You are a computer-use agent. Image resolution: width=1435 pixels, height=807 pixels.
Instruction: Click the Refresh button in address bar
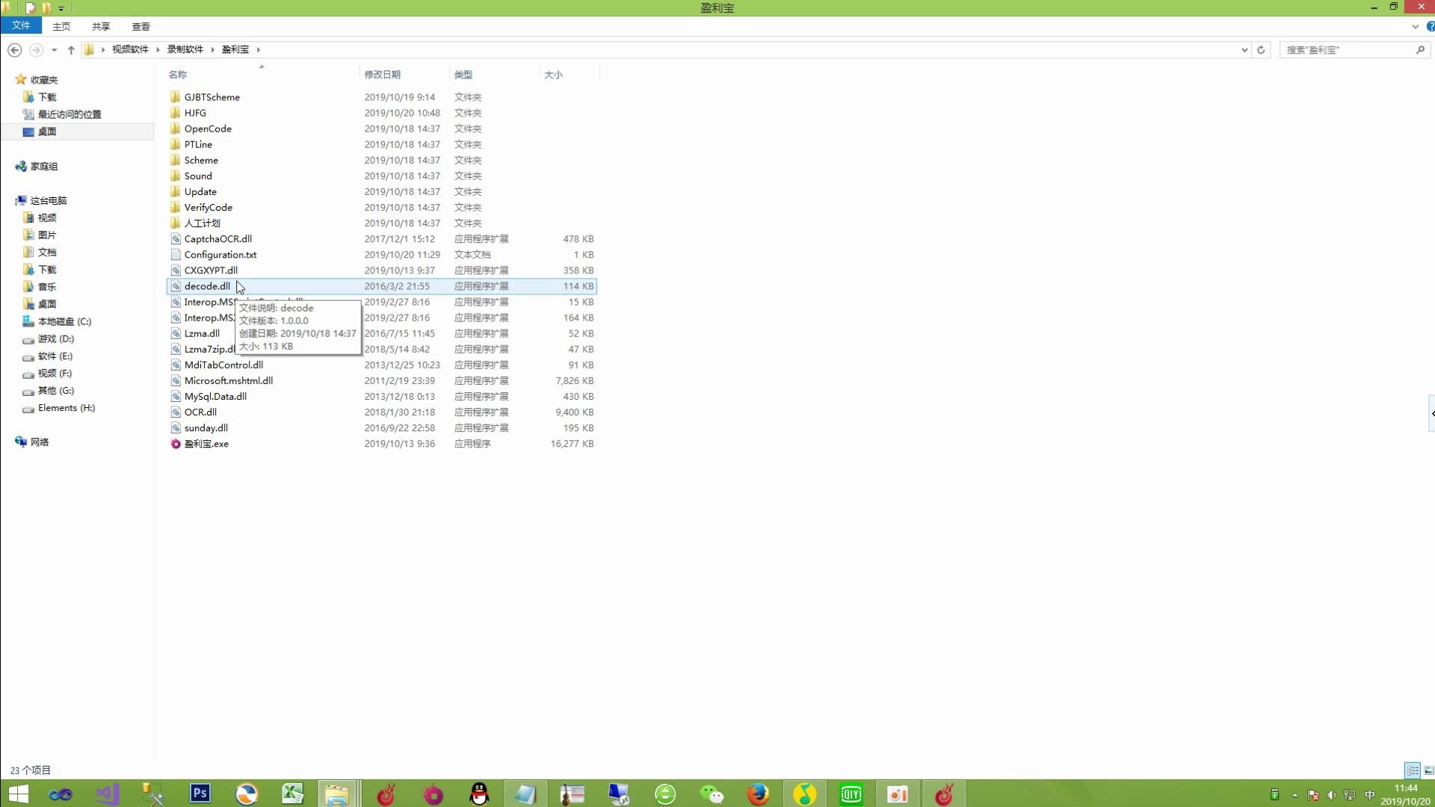(1261, 50)
